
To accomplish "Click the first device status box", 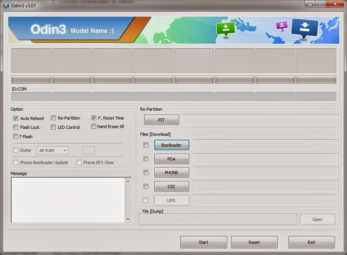I will 31,61.
